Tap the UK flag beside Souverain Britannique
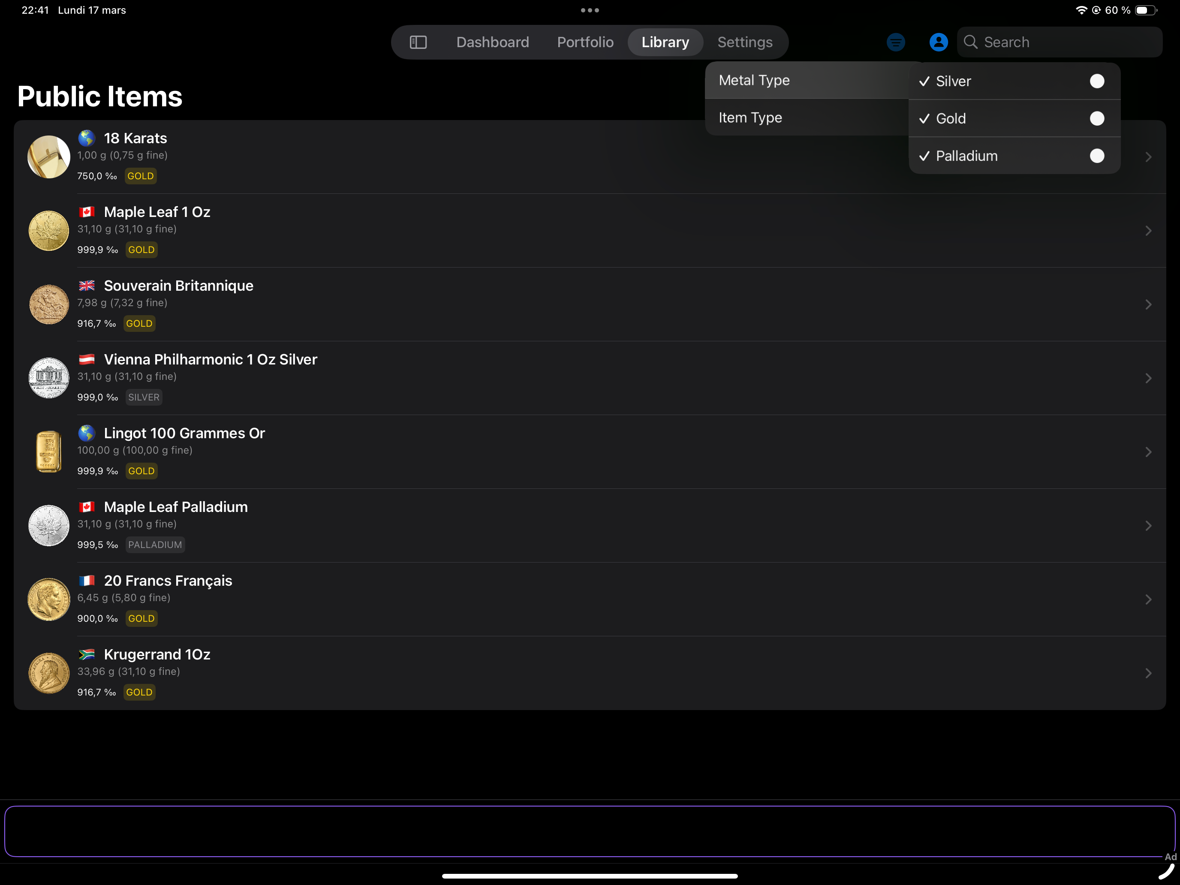 tap(87, 286)
